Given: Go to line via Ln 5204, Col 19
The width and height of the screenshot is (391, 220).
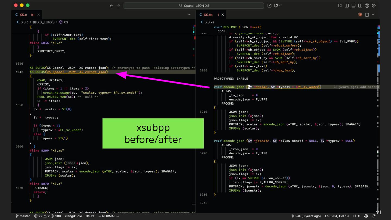Looking at the screenshot, I should 337,216.
